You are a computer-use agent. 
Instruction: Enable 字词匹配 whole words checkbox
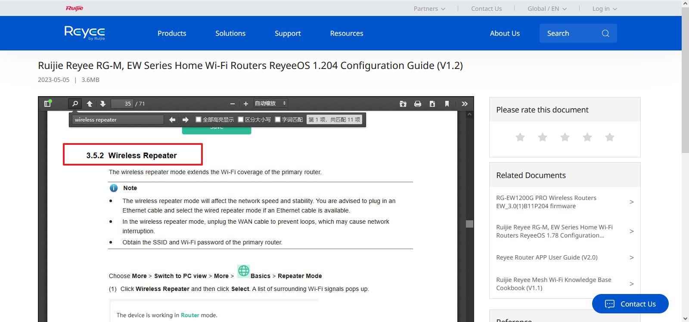point(278,119)
